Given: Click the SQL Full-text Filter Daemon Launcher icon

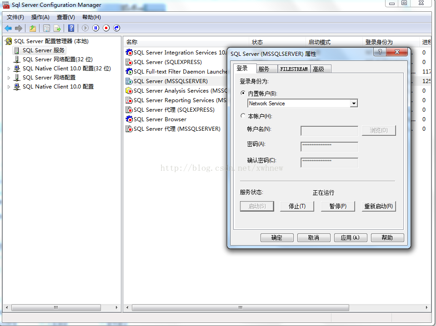Looking at the screenshot, I should (x=129, y=71).
